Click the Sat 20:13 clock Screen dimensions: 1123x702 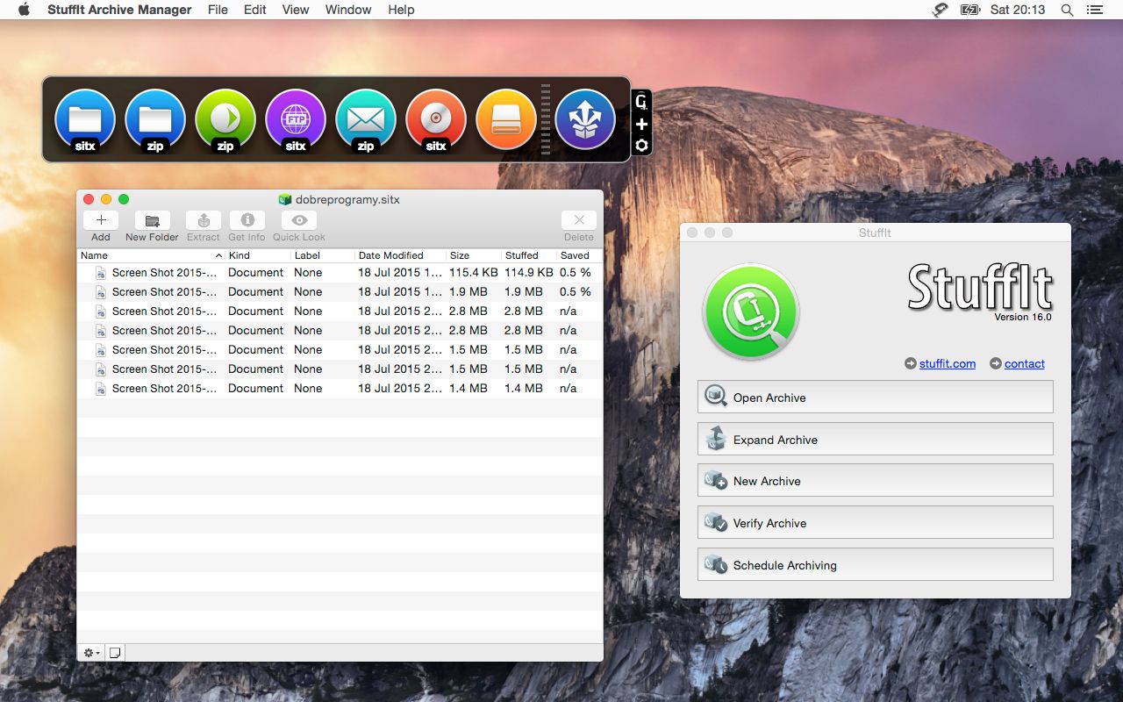point(1018,10)
